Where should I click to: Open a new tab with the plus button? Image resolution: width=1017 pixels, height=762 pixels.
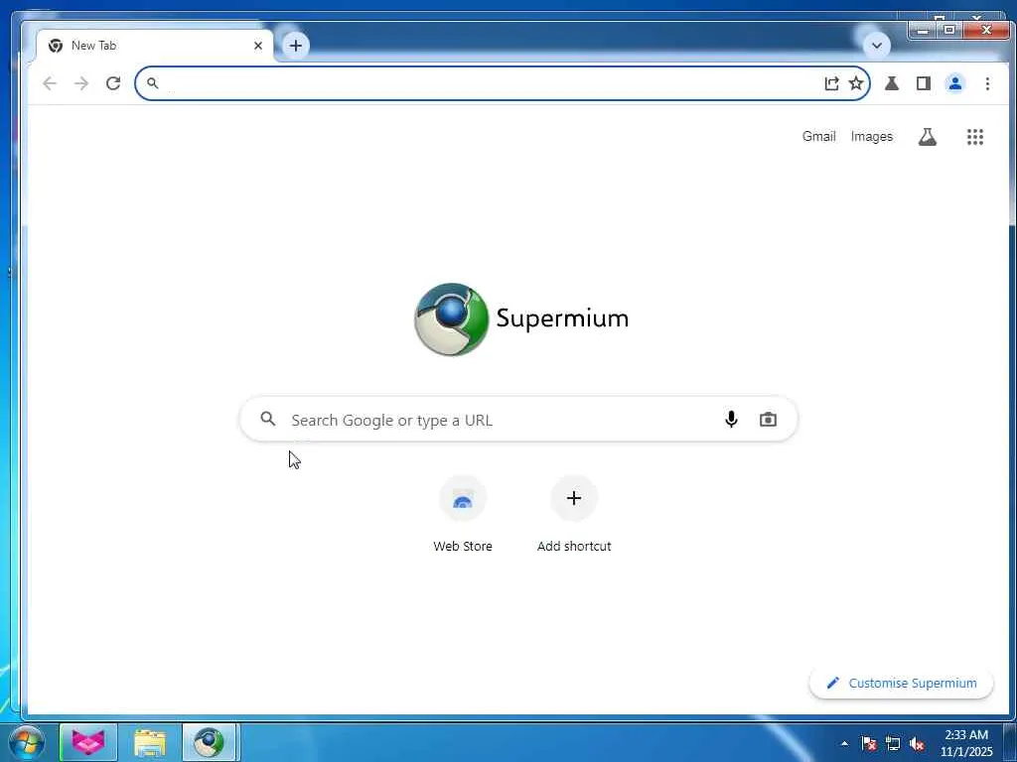(x=296, y=46)
